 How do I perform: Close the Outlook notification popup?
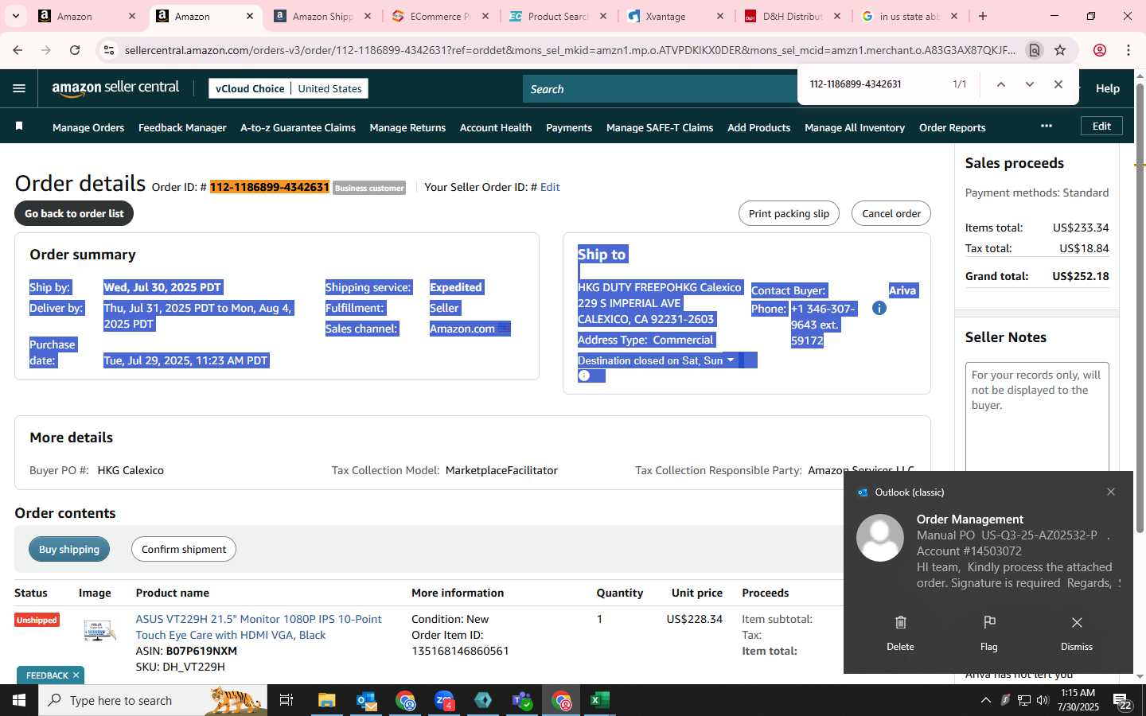(x=1110, y=492)
